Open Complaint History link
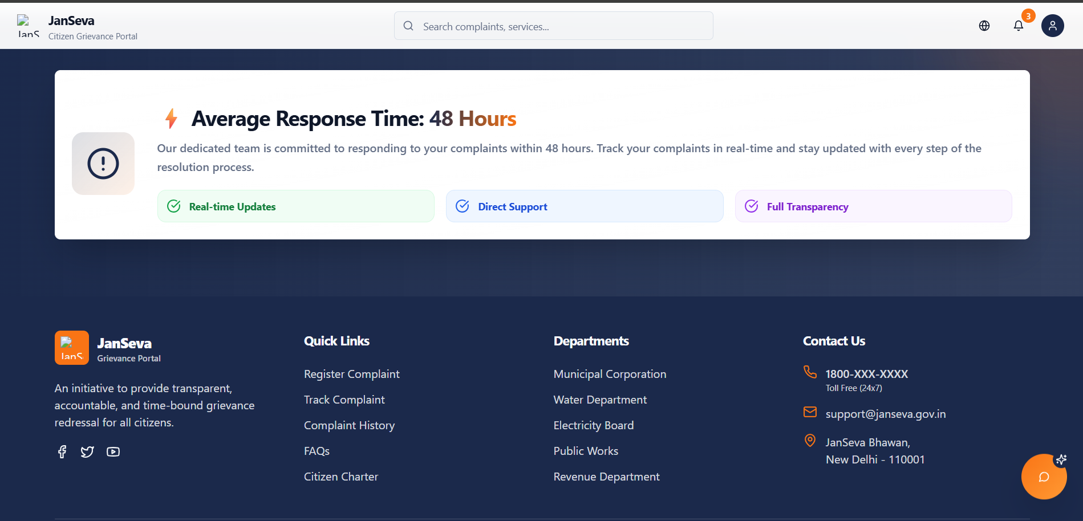This screenshot has width=1083, height=521. click(x=349, y=425)
